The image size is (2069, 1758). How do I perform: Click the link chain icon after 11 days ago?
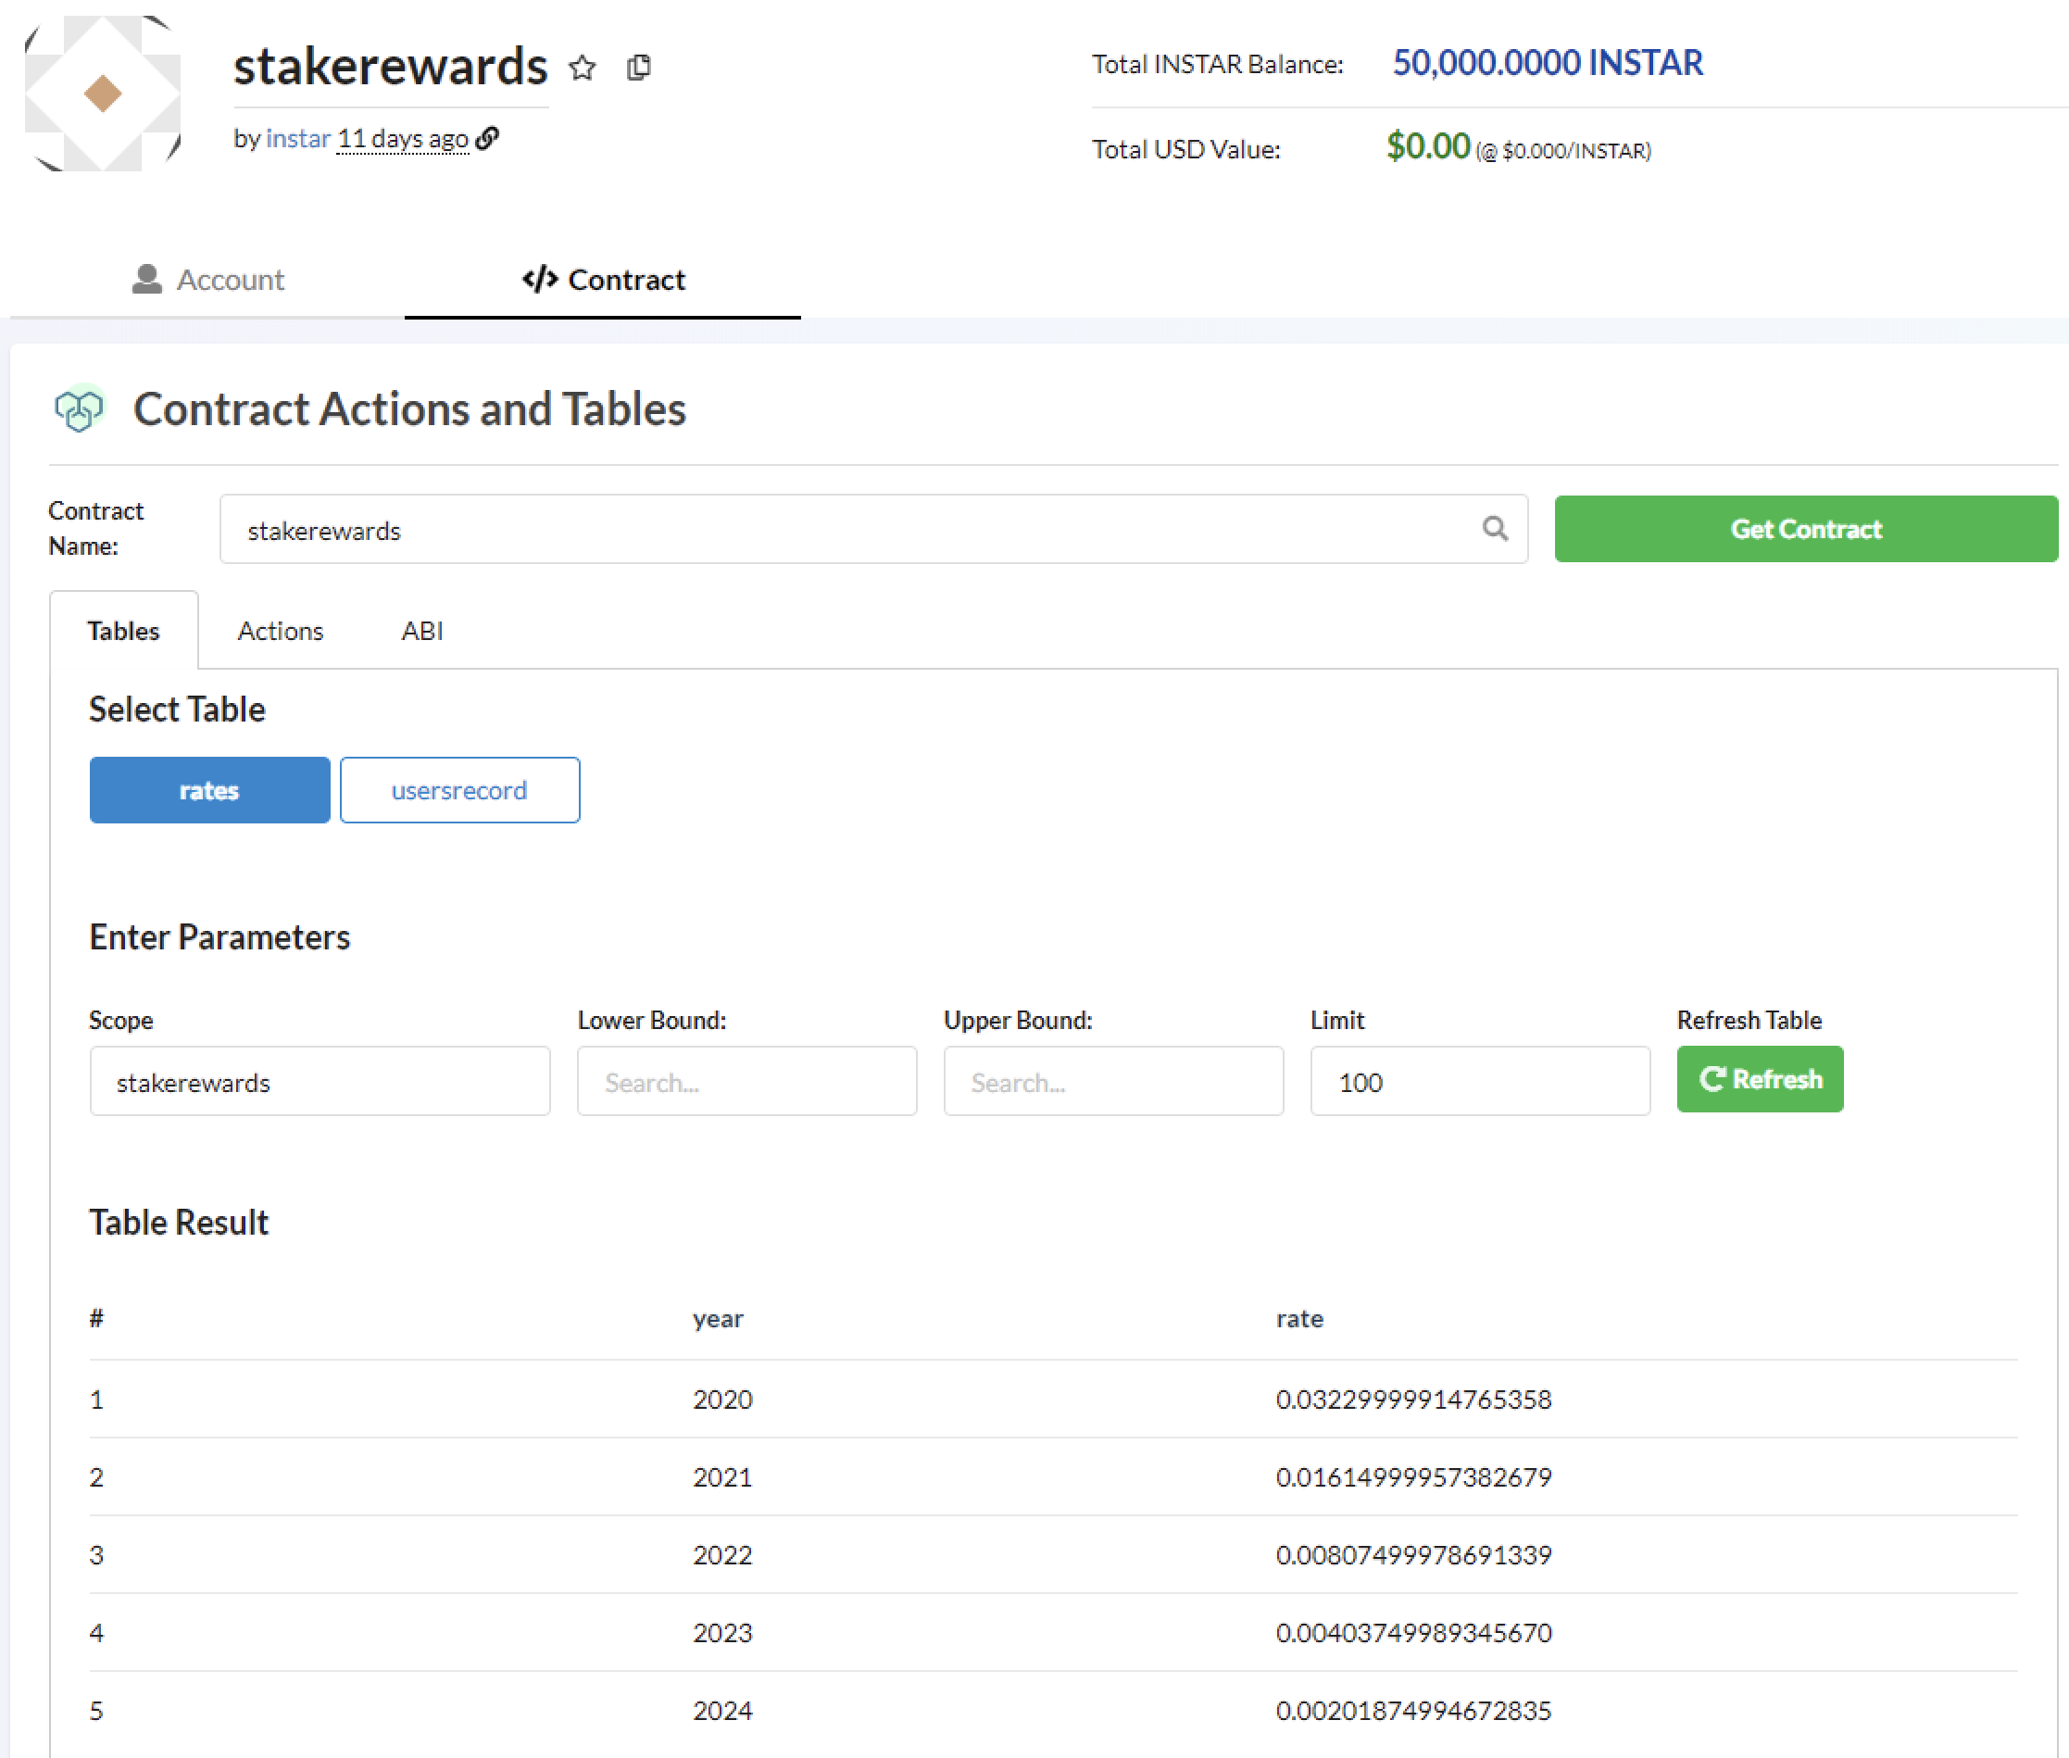click(487, 137)
